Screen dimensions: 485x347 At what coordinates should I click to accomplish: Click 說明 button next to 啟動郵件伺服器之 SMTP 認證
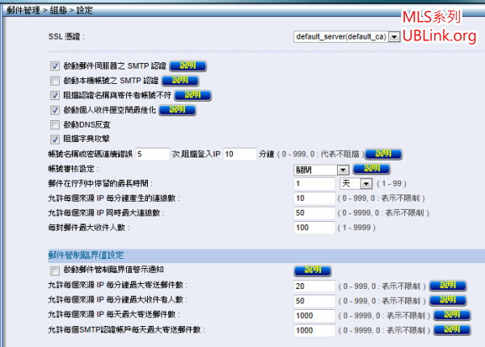point(187,66)
